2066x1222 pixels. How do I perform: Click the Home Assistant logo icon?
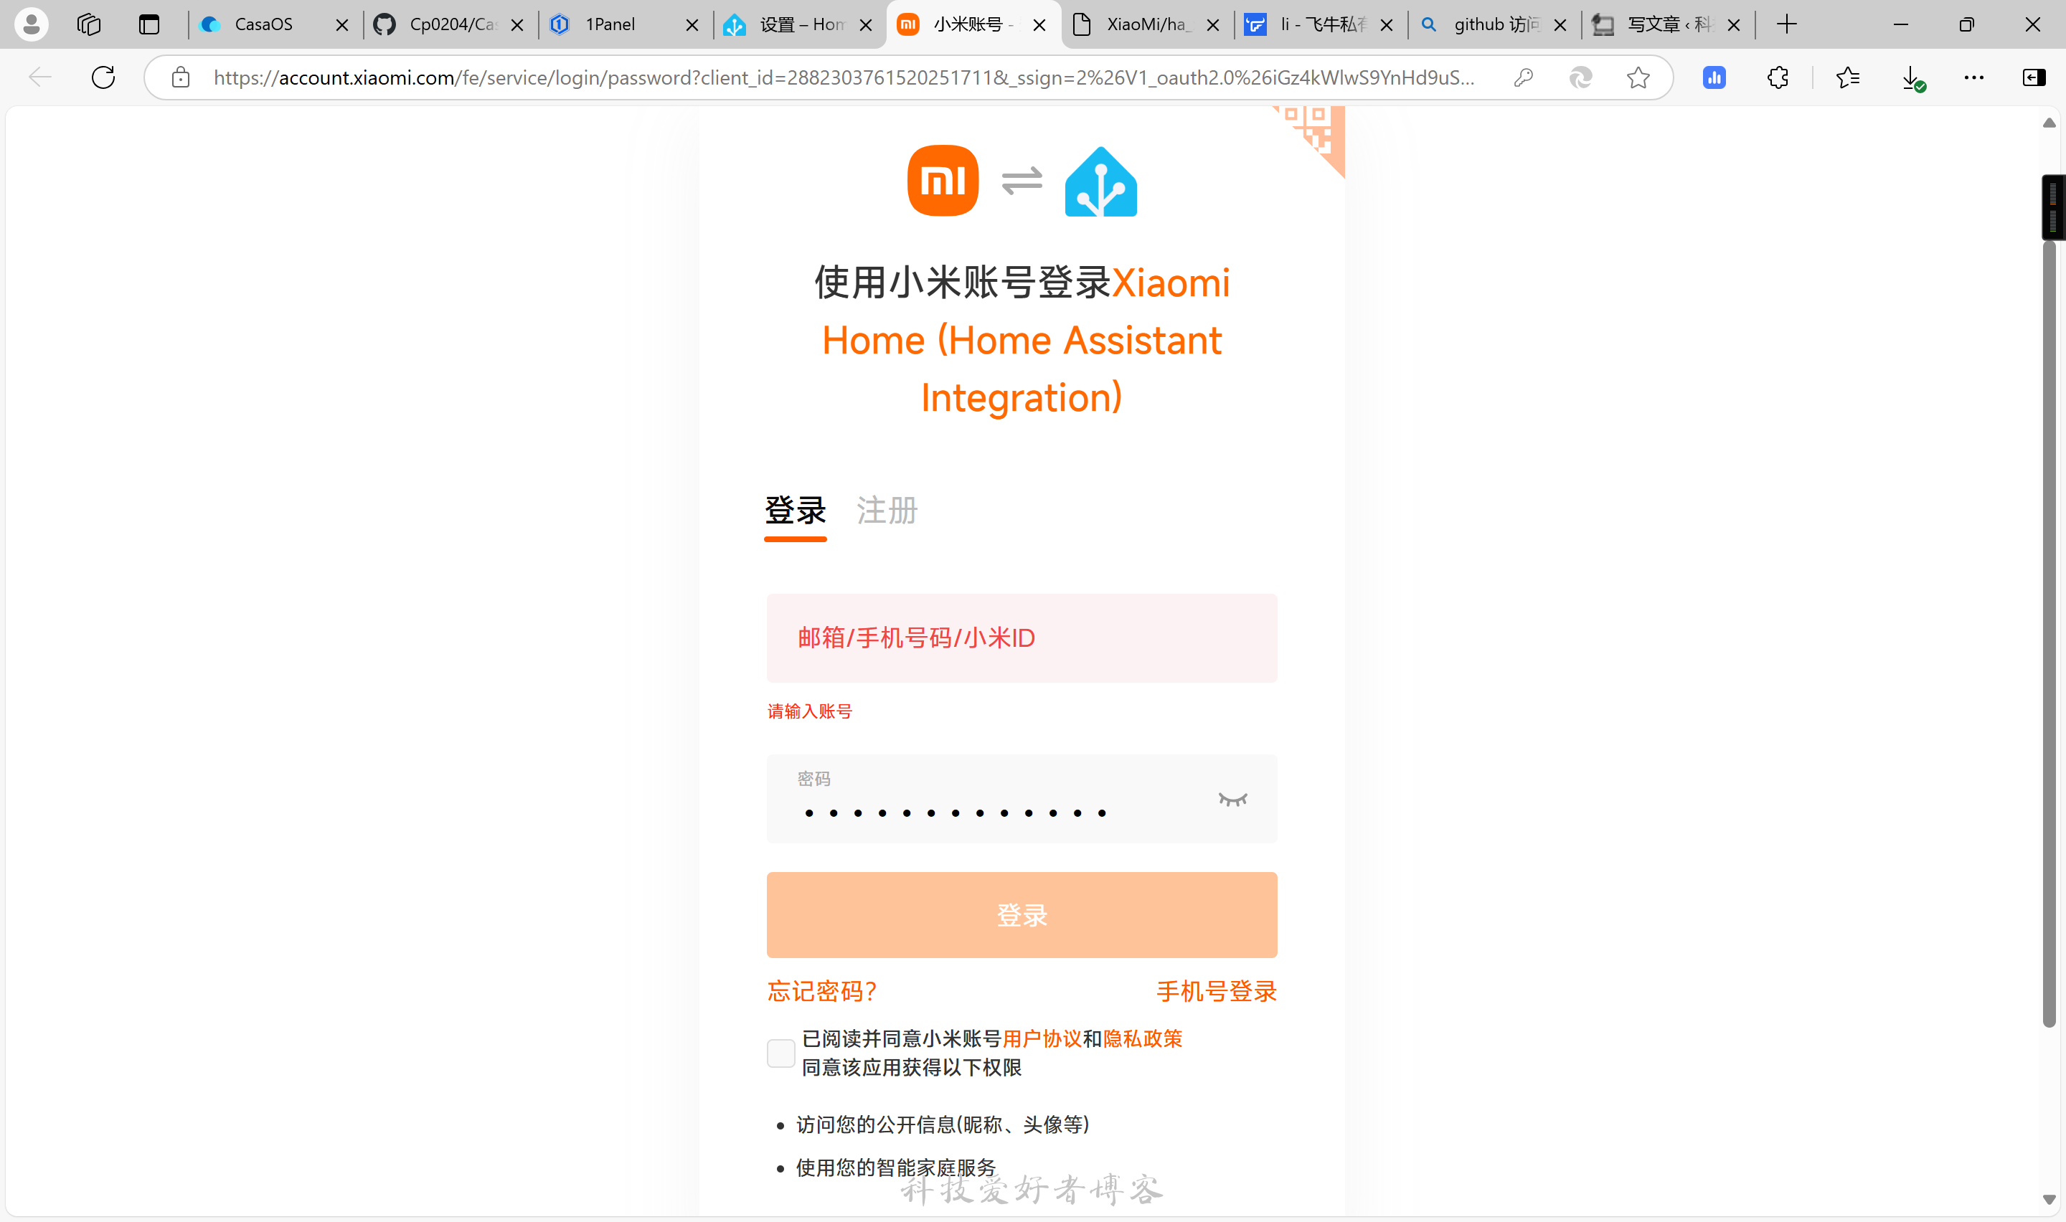(1101, 180)
